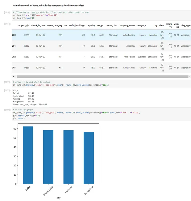The height and width of the screenshot is (201, 191).
Task: Click the question 4 heading text
Action: click(x=48, y=6)
